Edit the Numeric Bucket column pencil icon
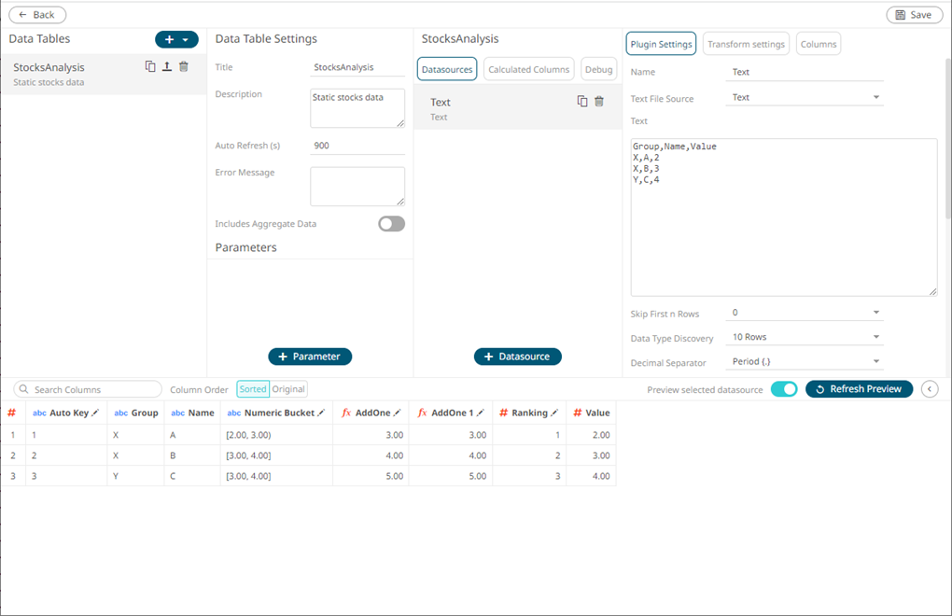Viewport: 952px width, 616px height. click(322, 413)
